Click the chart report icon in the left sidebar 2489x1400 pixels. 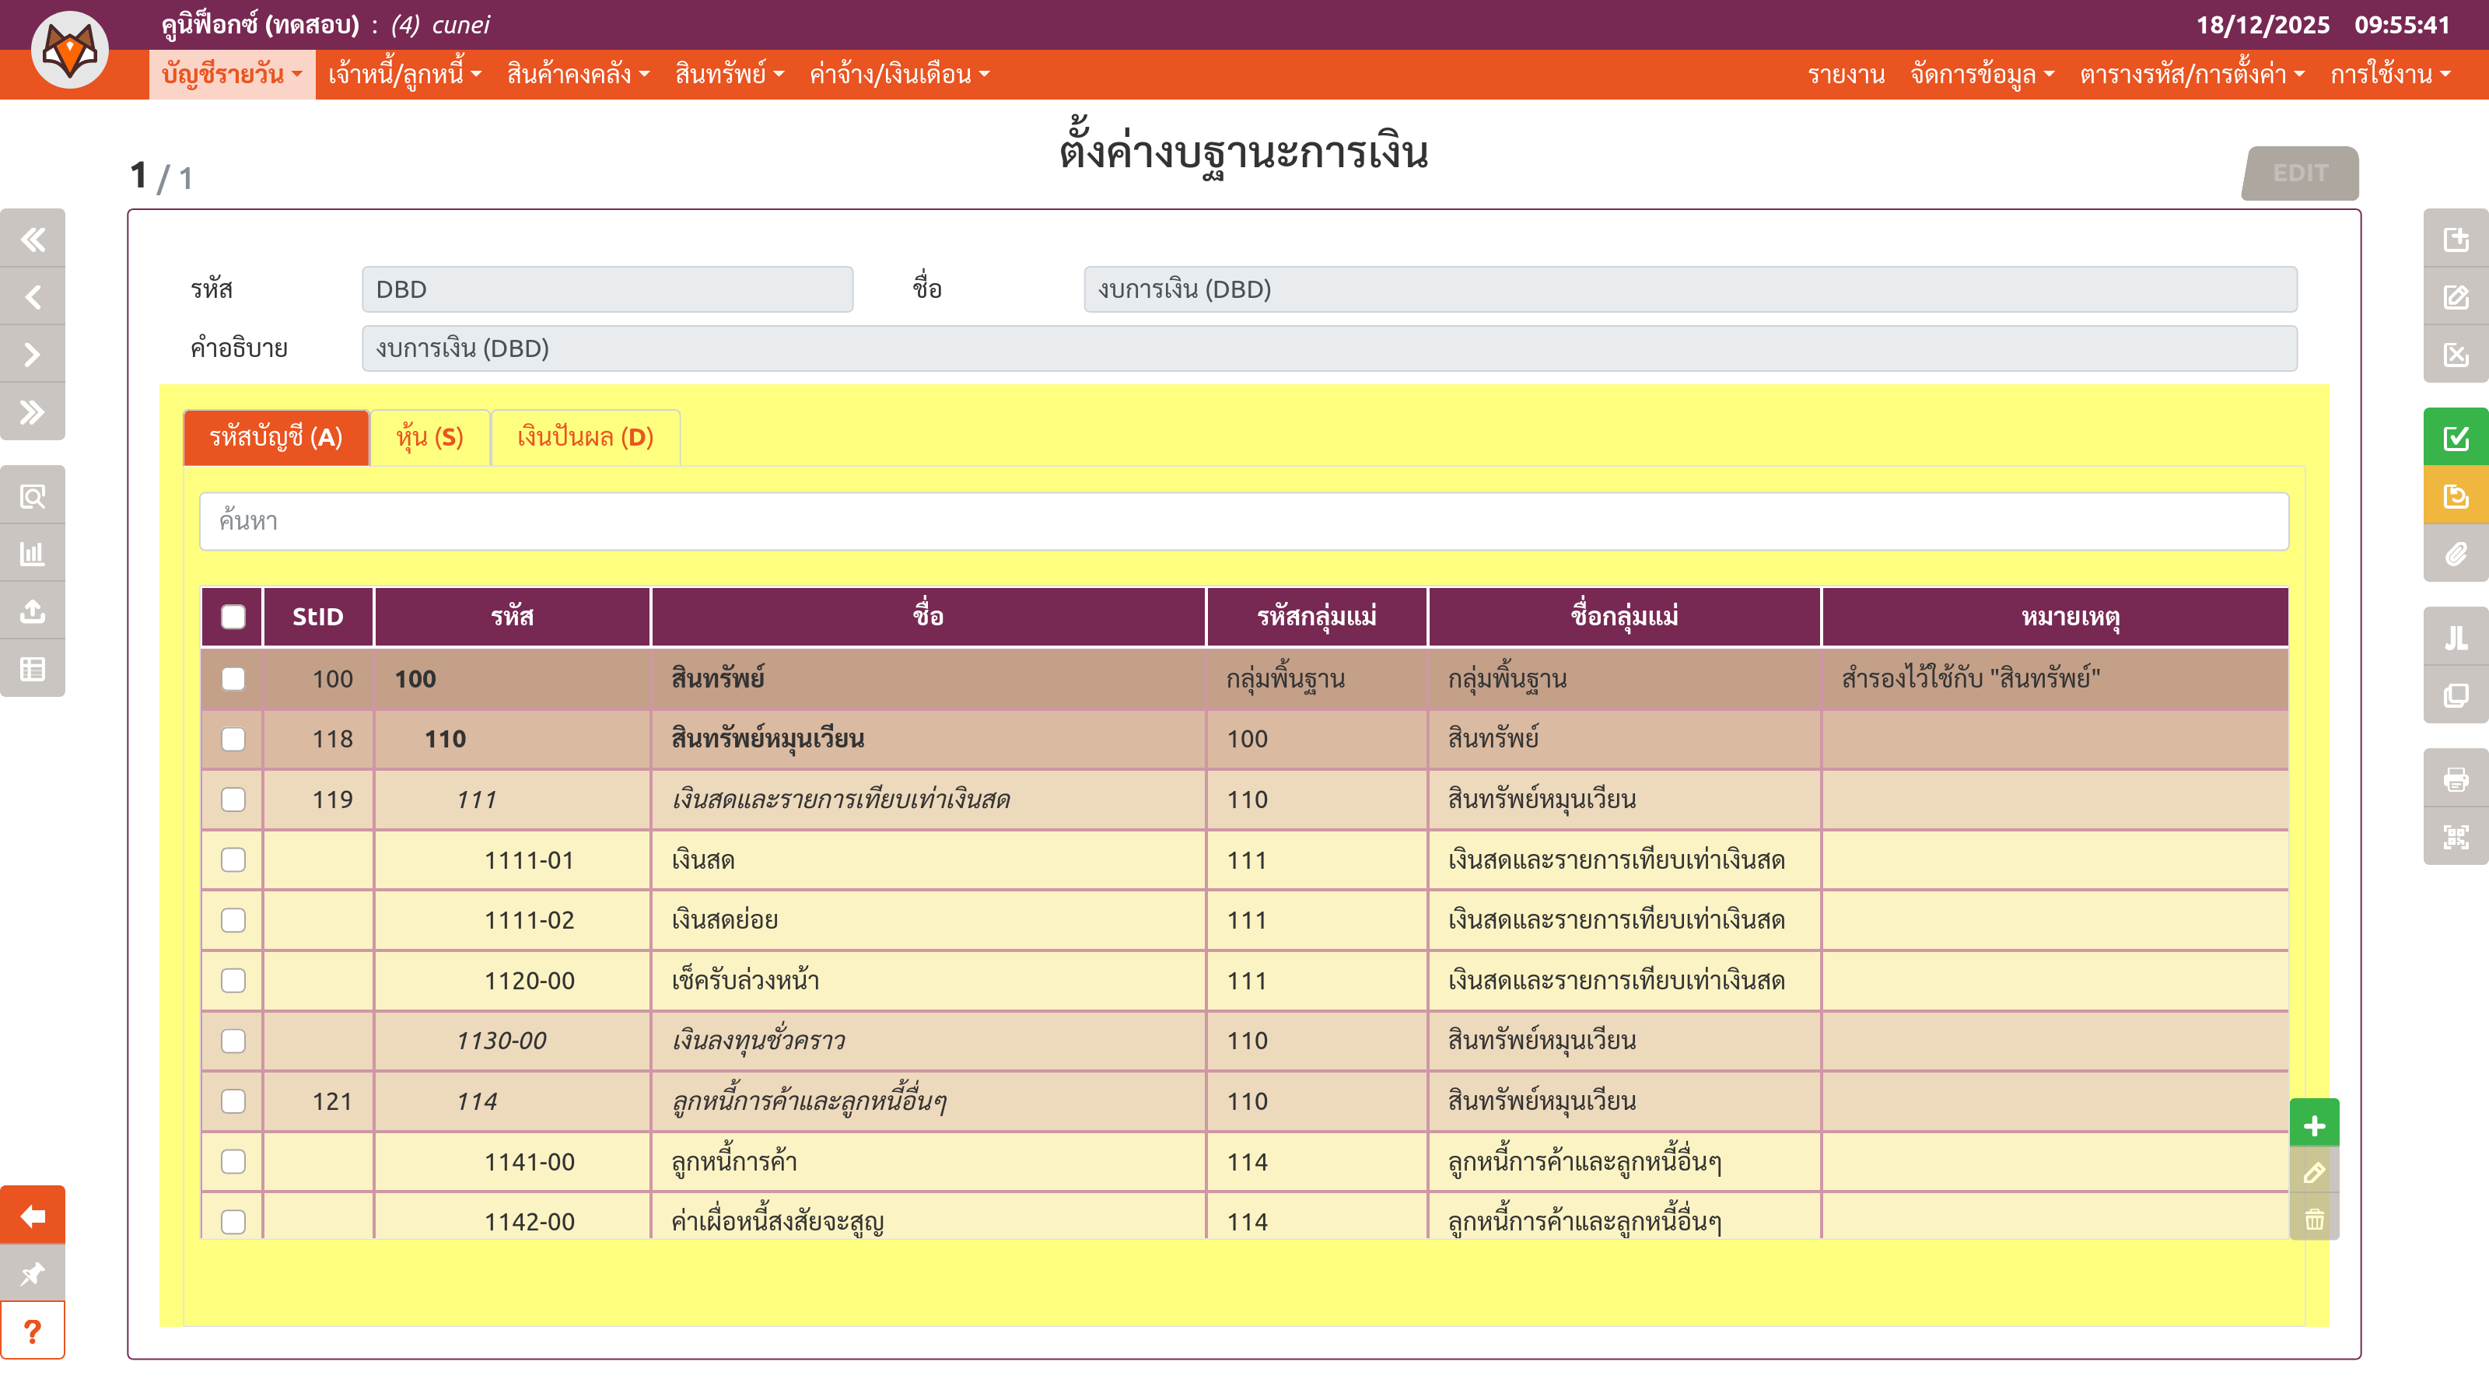32,554
